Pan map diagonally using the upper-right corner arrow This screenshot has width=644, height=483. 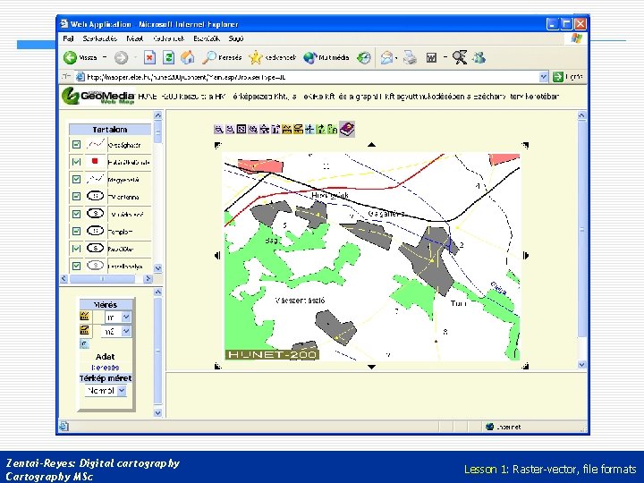click(x=525, y=145)
